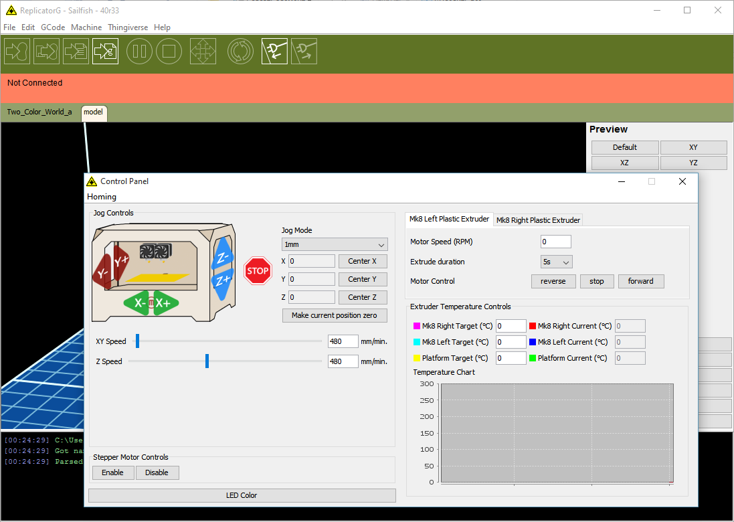Enable the stepper motors
734x522 pixels.
[x=113, y=473]
